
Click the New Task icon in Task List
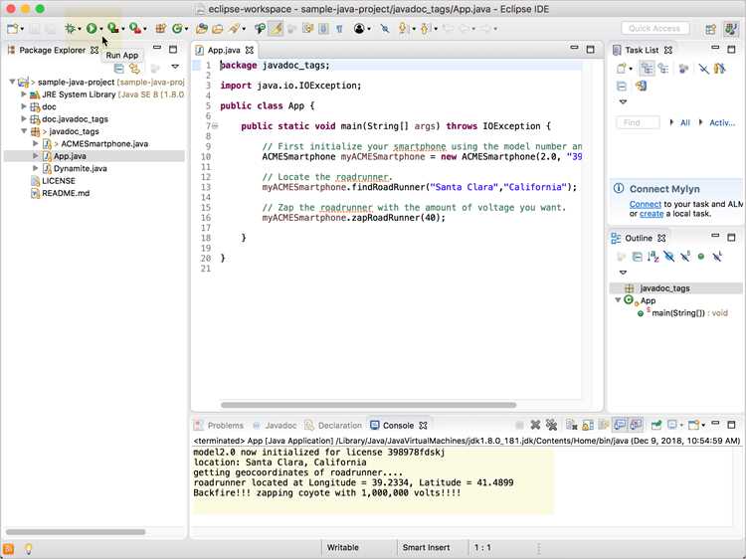click(x=622, y=69)
